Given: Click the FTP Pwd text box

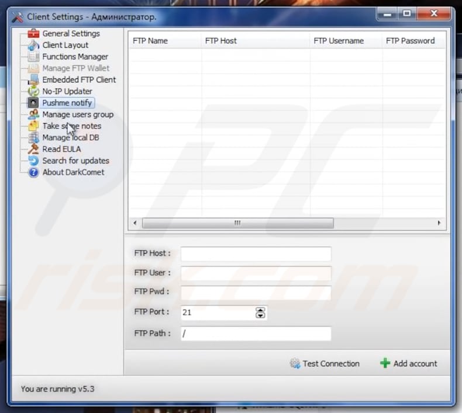Looking at the screenshot, I should point(256,293).
